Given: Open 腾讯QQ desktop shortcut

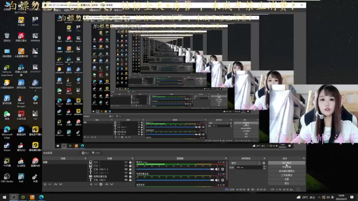Looking at the screenshot, I should point(21,147).
